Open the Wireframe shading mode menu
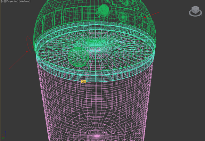The image size is (205, 141). coord(24,1)
